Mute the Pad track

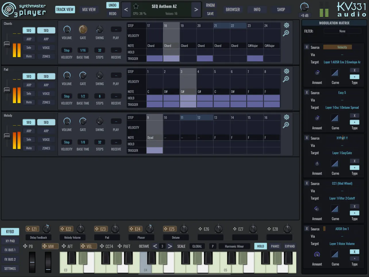(x=29, y=102)
